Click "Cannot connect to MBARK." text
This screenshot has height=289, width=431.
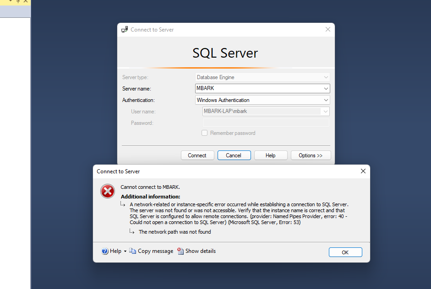tap(150, 187)
